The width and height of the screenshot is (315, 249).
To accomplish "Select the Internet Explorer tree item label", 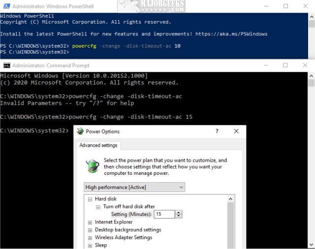I will point(114,222).
